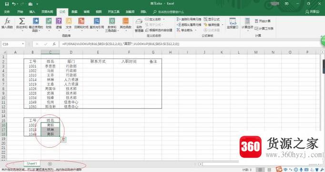
Task: Open the Insert (插入) tab
Action: 32,12
